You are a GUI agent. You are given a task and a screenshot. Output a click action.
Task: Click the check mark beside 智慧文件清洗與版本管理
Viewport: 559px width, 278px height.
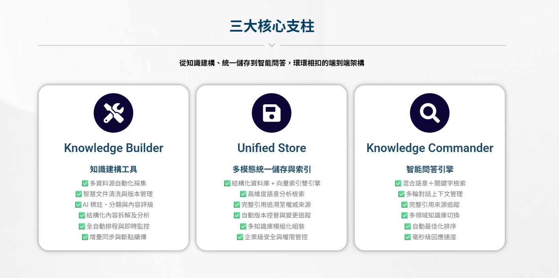79,194
